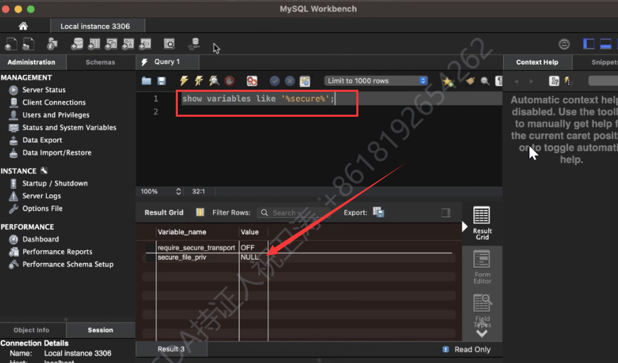Export the result set to file
This screenshot has height=363, width=618.
click(x=379, y=213)
